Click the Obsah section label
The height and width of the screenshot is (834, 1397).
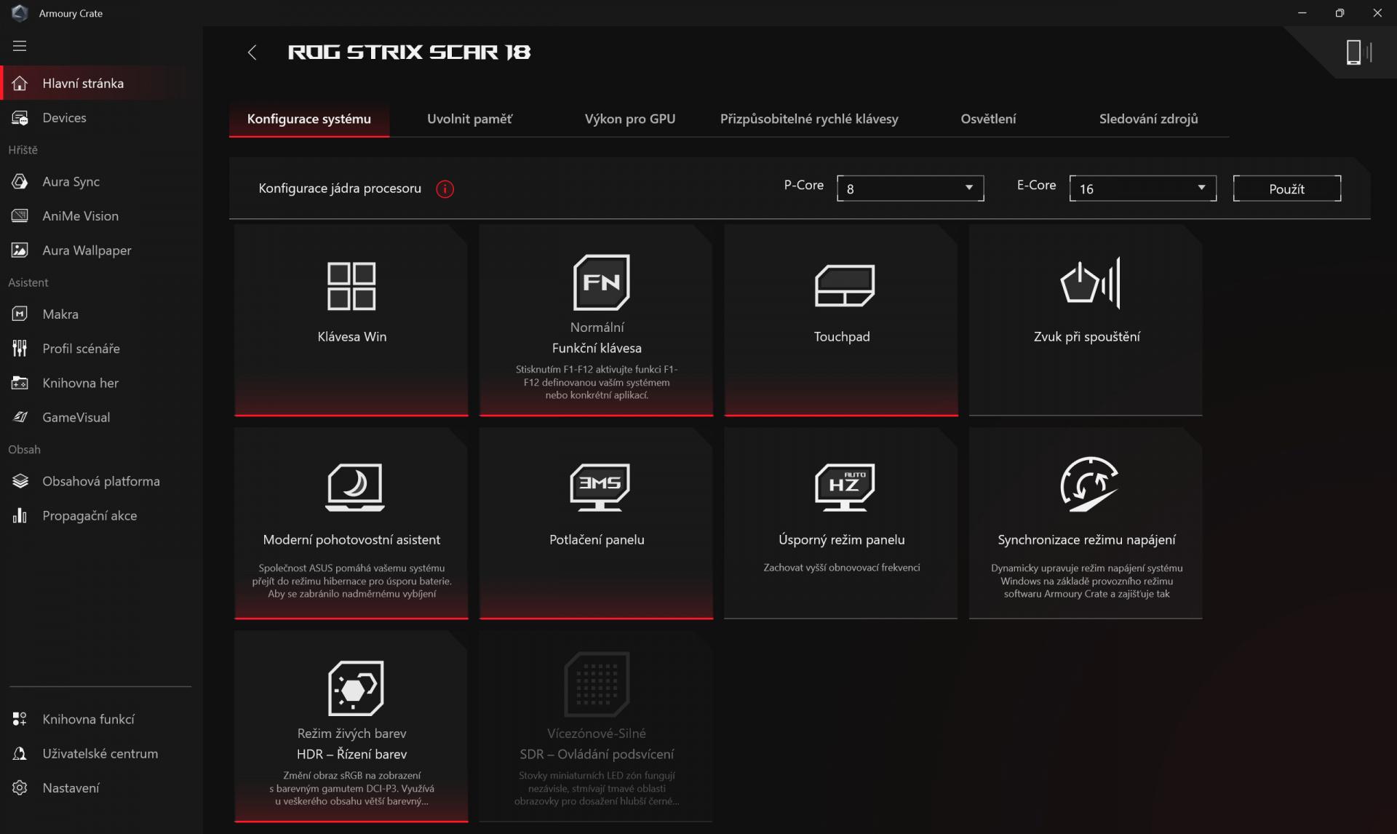tap(24, 450)
